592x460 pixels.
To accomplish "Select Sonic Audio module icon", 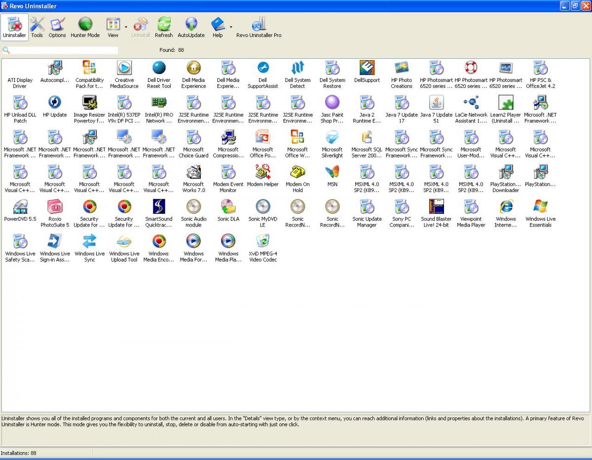I will click(x=193, y=206).
